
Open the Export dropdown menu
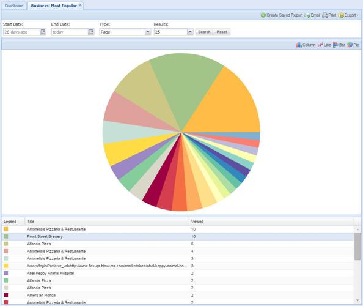348,15
